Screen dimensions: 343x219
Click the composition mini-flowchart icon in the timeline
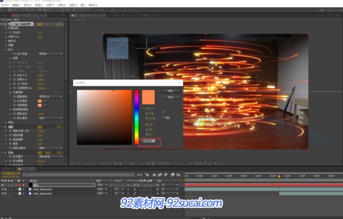pyautogui.click(x=140, y=175)
